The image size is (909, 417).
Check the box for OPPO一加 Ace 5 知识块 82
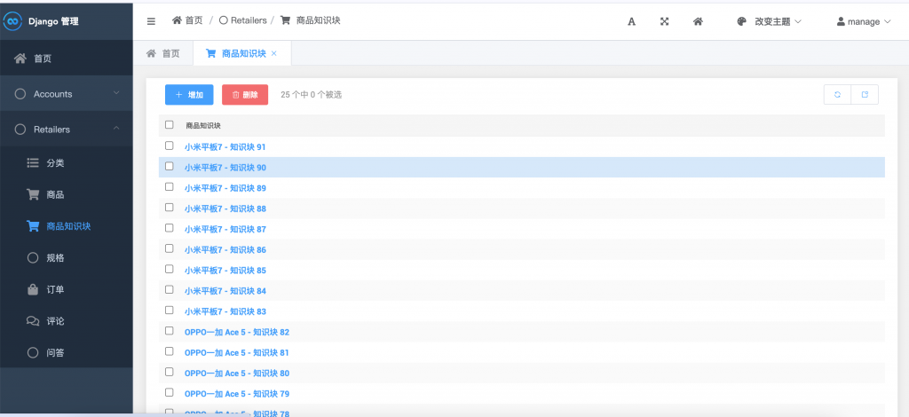coord(170,331)
